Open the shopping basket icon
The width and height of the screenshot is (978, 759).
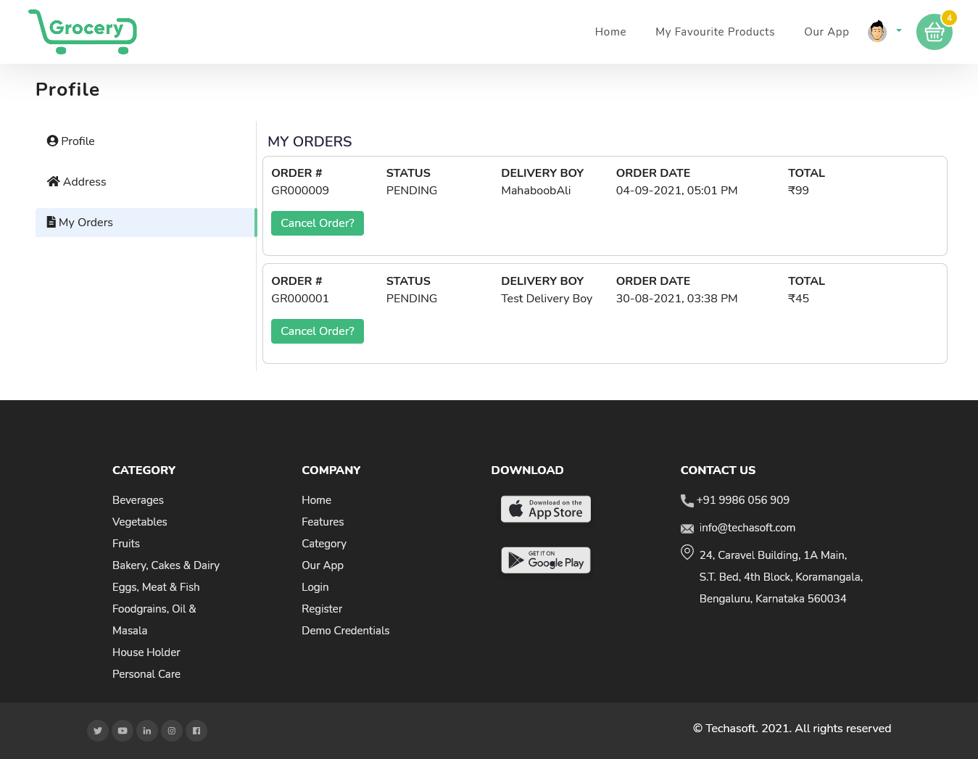(935, 32)
